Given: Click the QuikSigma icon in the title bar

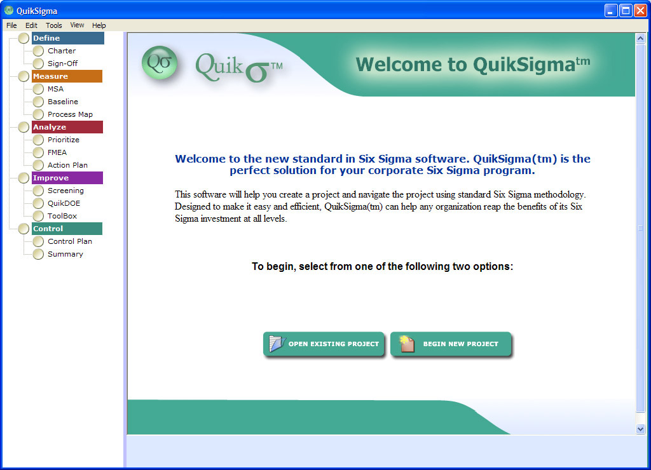Looking at the screenshot, I should click(9, 10).
